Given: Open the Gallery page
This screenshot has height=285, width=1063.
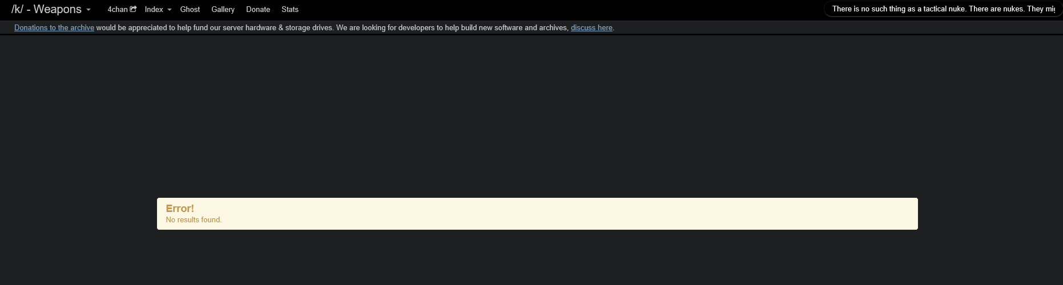Looking at the screenshot, I should [223, 9].
